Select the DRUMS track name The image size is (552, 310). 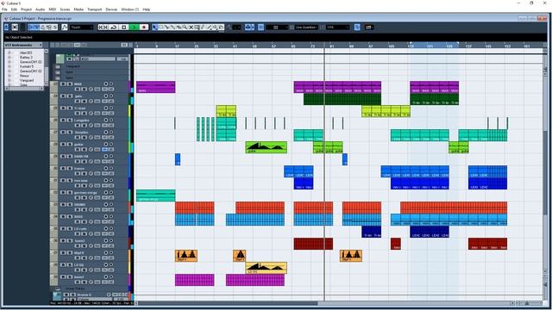tap(80, 205)
